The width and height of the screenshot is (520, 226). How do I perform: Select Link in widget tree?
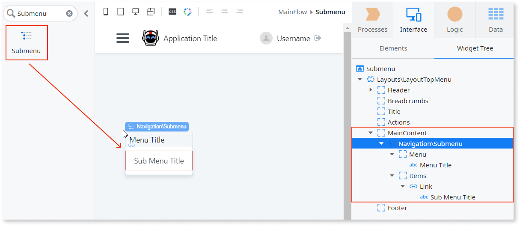coord(426,187)
